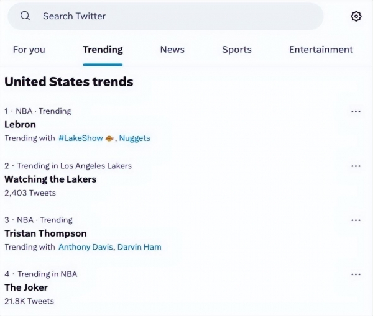
Task: Open trends settings gear icon
Action: [356, 17]
